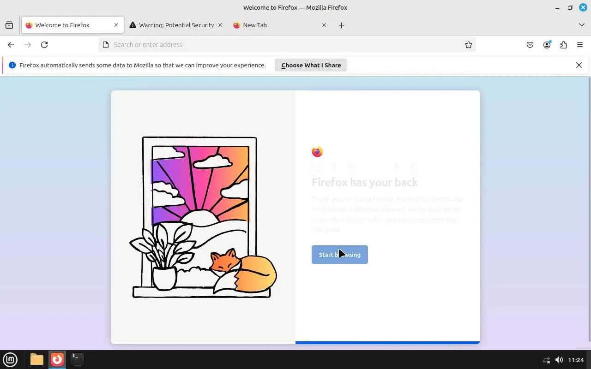The image size is (591, 369).
Task: Go forward one page
Action: coord(28,45)
